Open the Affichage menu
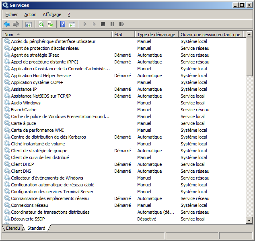The height and width of the screenshot is (241, 255). point(52,14)
